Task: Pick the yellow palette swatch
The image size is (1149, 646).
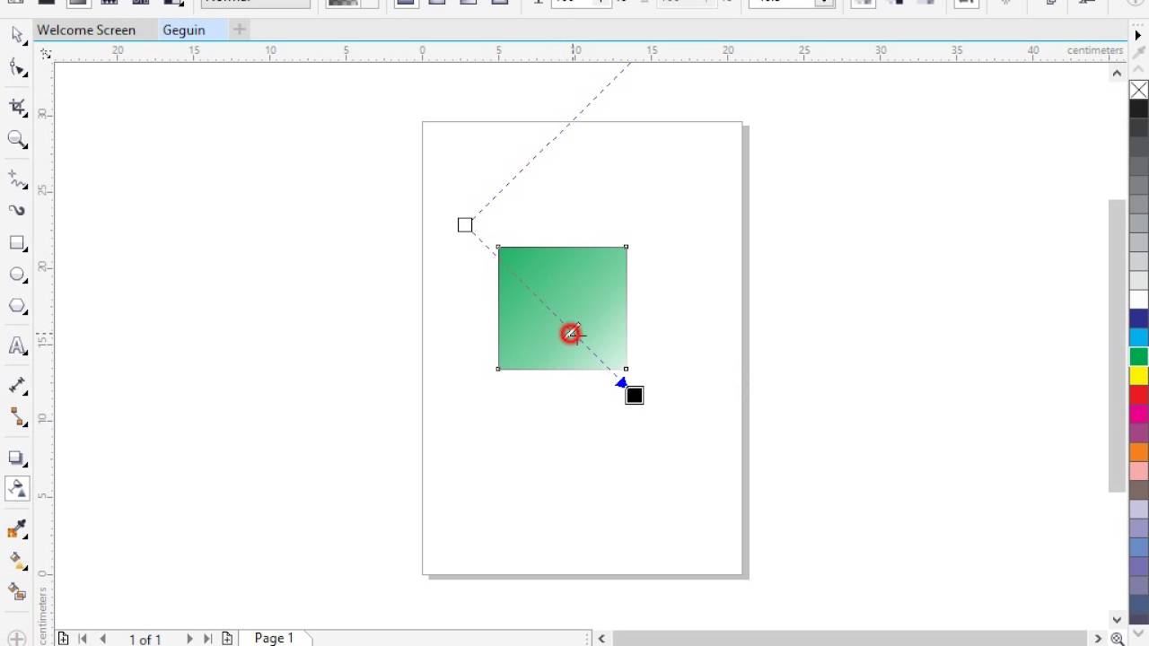Action: 1139,376
